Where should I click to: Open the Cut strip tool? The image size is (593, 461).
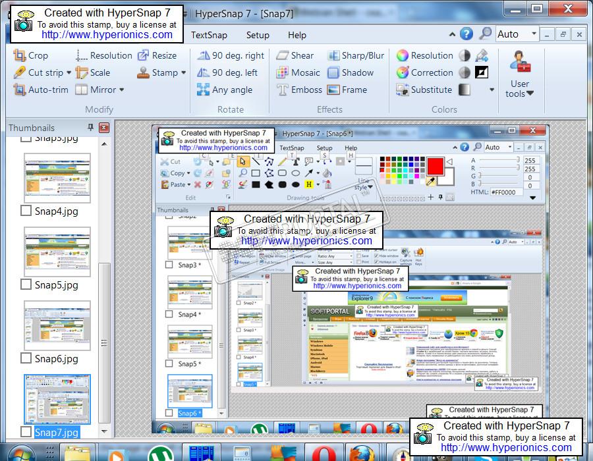pyautogui.click(x=38, y=72)
